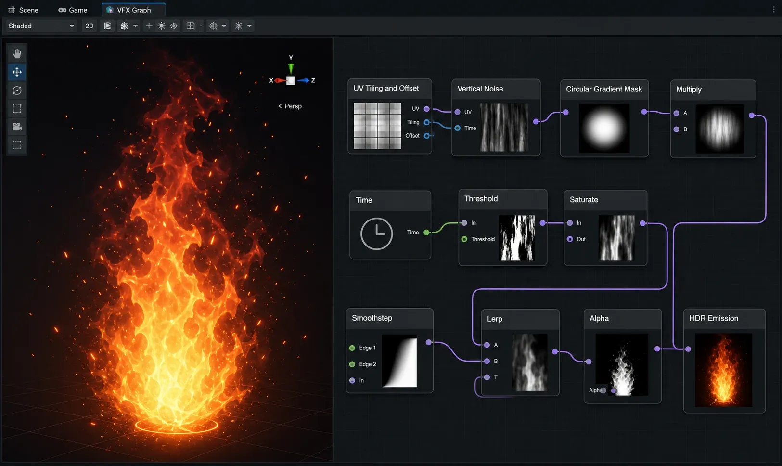The image size is (782, 466).
Task: Click the Threshold green input port
Action: coord(464,239)
